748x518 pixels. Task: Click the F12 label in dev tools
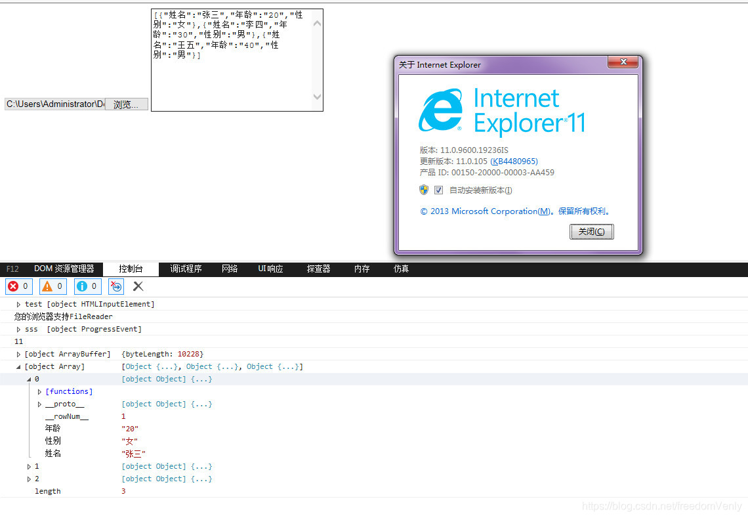[13, 269]
